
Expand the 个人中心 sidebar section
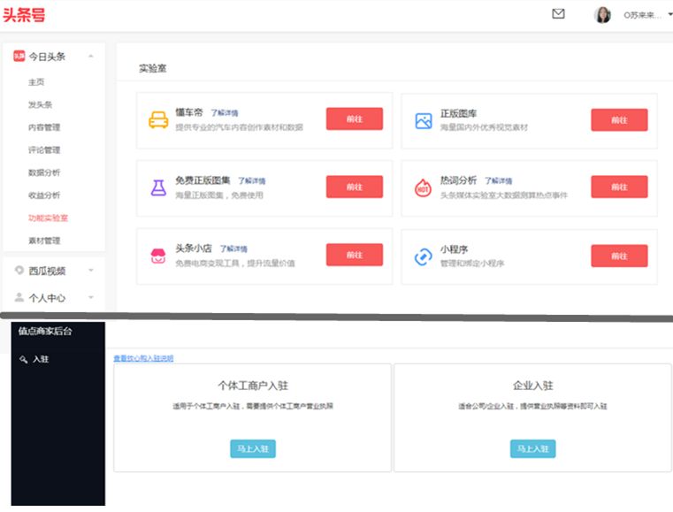90,297
